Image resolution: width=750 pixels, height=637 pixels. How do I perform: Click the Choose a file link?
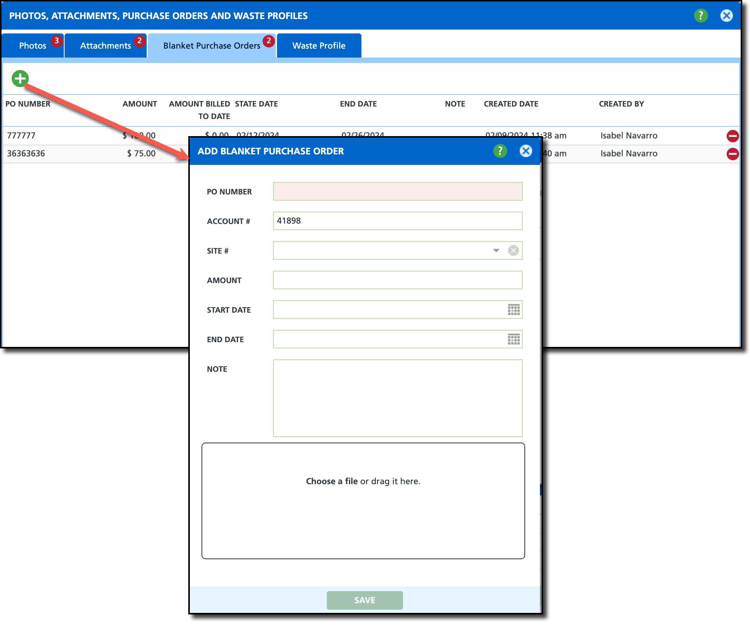point(331,481)
